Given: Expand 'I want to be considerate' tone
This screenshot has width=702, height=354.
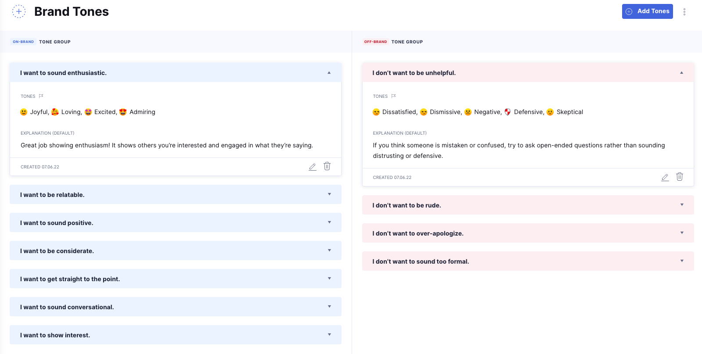Looking at the screenshot, I should 329,250.
